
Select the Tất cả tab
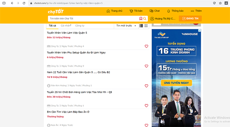point(52,26)
